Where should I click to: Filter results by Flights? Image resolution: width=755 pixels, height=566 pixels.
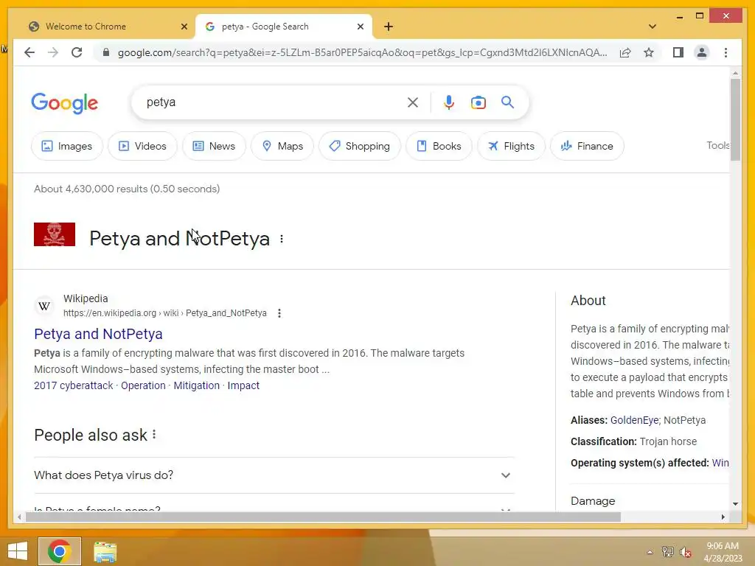511,146
